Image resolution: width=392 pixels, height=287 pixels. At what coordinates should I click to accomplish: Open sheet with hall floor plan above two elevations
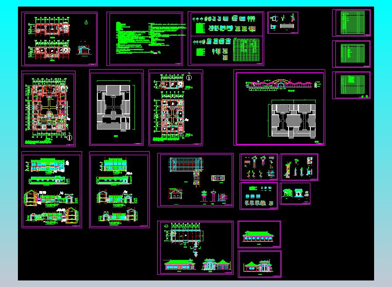195,248
